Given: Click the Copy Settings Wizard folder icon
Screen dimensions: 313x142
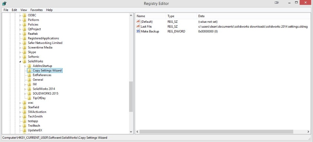Looking at the screenshot, I should pyautogui.click(x=29, y=71).
